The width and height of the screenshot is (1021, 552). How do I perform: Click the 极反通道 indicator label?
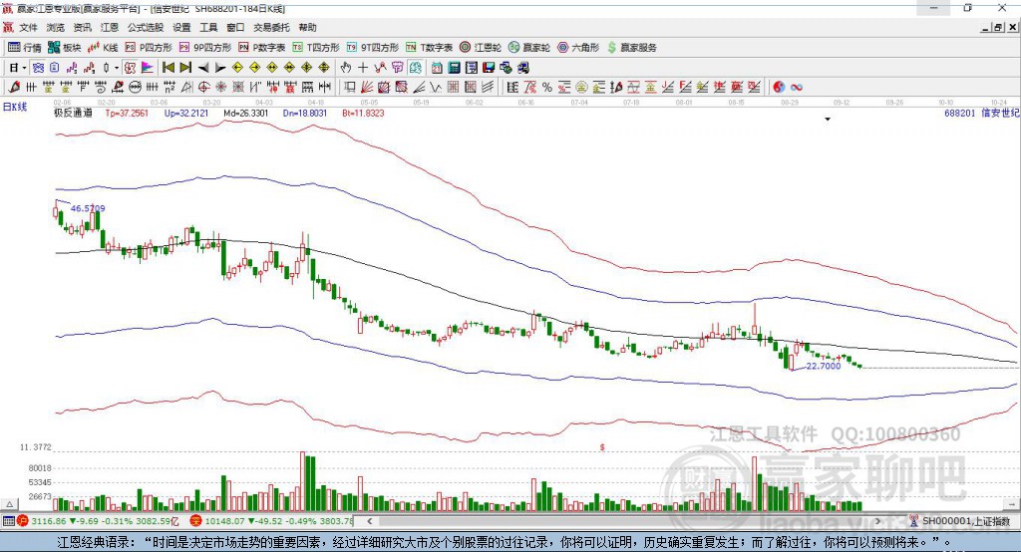[73, 113]
